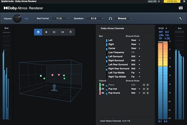Click the INT 8.4 loudness reading
This screenshot has height=125, width=187.
click(164, 32)
